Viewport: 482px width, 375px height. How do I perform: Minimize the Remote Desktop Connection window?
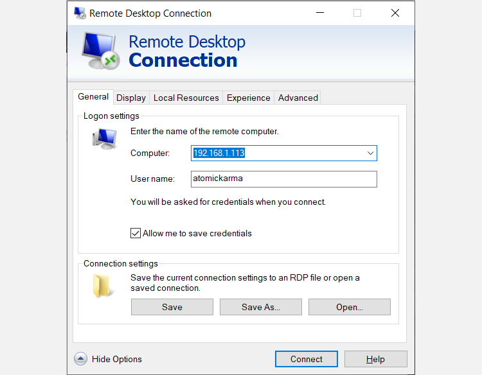[320, 13]
